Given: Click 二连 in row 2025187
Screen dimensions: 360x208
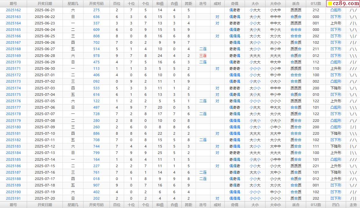Looking at the screenshot, I should pyautogui.click(x=203, y=173).
